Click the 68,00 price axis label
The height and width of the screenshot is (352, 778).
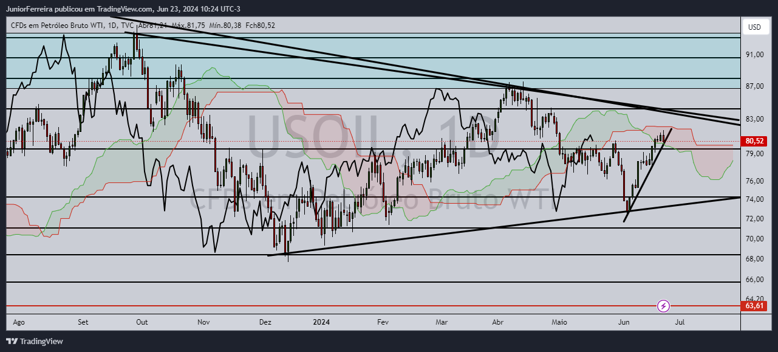[754, 259]
